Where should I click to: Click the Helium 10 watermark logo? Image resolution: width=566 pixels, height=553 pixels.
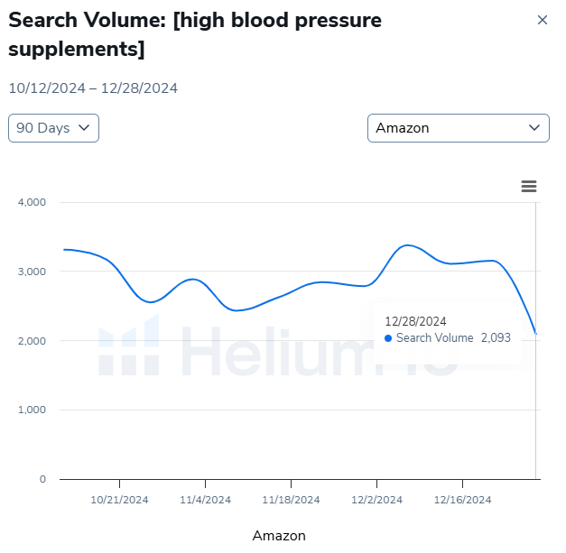pyautogui.click(x=129, y=347)
